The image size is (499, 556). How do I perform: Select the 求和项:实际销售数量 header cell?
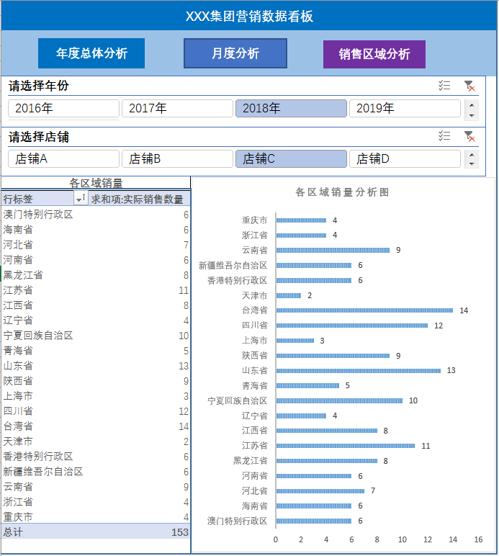pyautogui.click(x=138, y=199)
